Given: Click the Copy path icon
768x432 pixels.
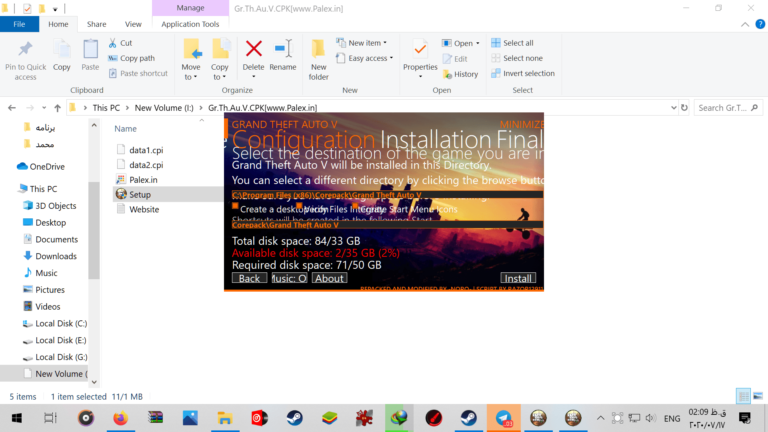Looking at the screenshot, I should coord(113,58).
